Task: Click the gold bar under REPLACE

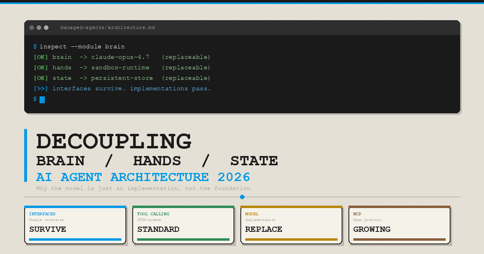Action: [291, 239]
